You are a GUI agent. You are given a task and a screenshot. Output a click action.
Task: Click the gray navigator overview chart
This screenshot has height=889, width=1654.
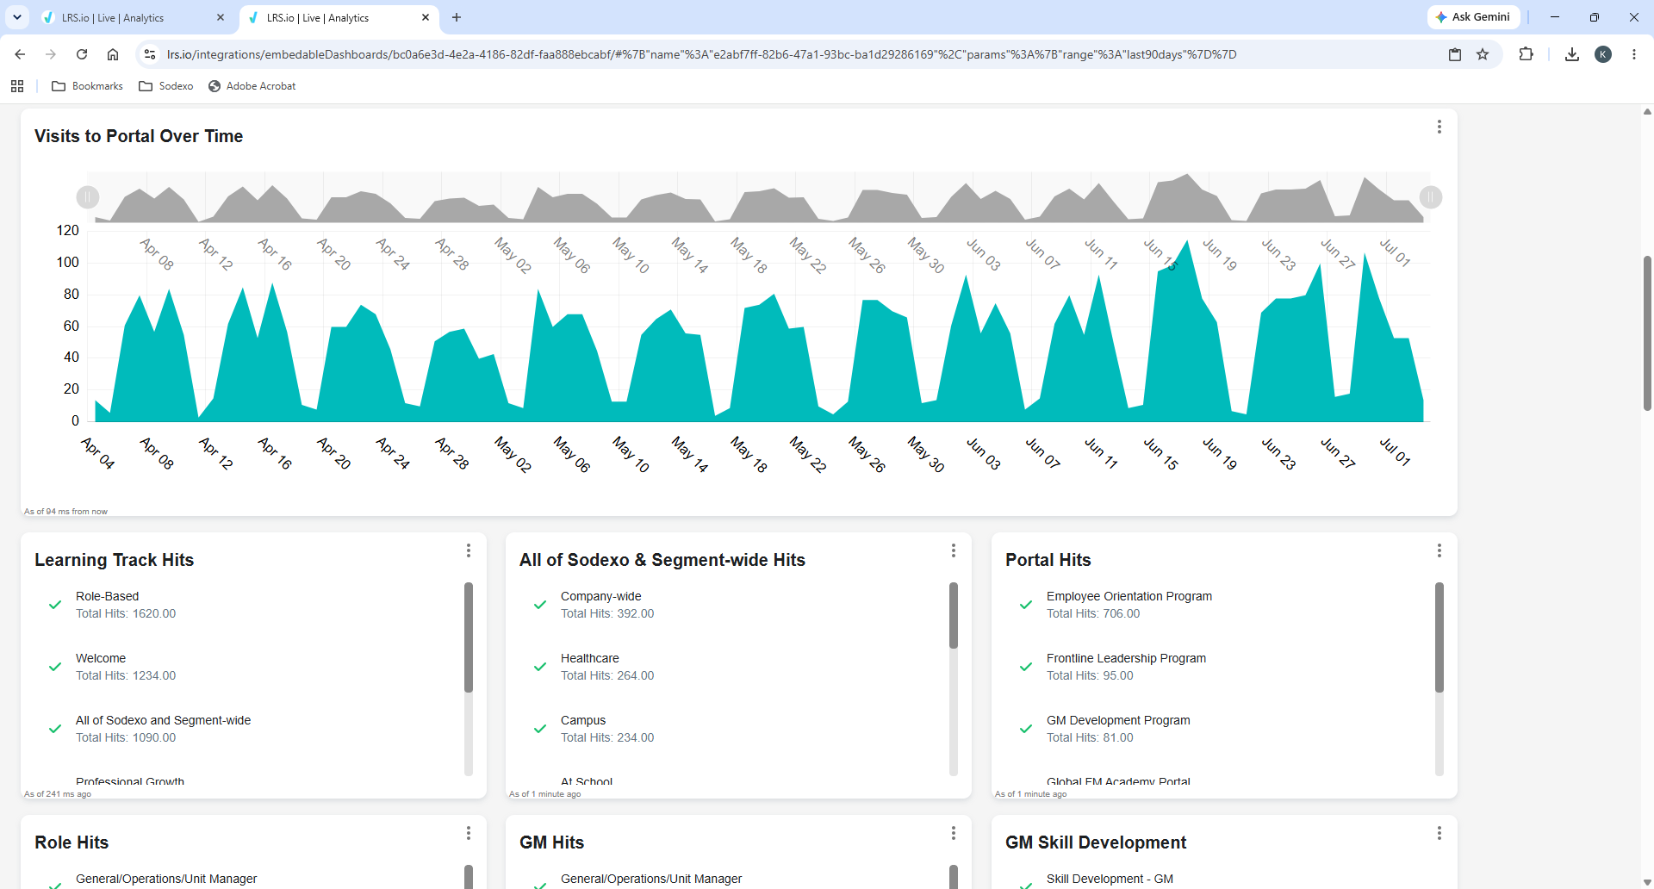click(x=759, y=197)
